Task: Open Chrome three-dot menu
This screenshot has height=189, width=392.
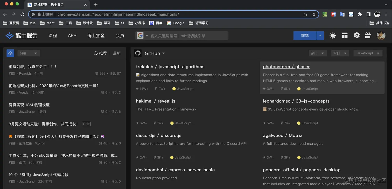Action: click(x=386, y=14)
